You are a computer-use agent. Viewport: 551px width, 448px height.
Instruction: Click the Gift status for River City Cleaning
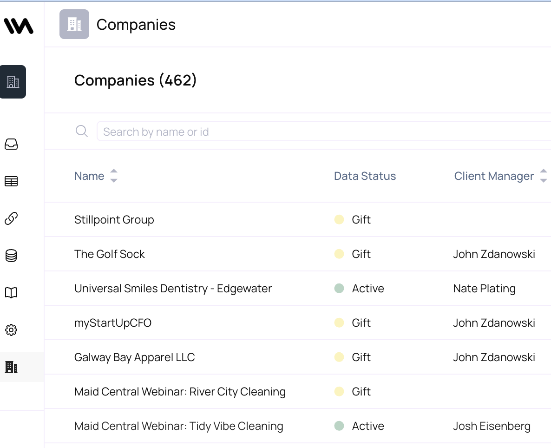click(353, 391)
